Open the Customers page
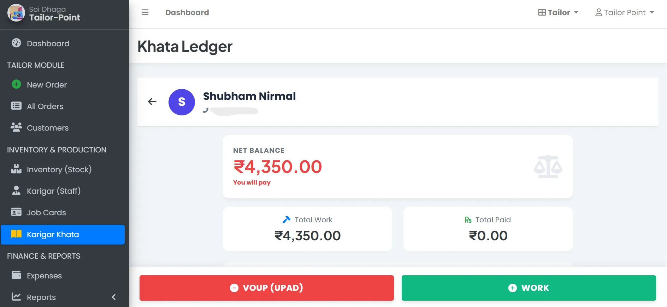Screen dimensions: 667x307 click(x=48, y=128)
